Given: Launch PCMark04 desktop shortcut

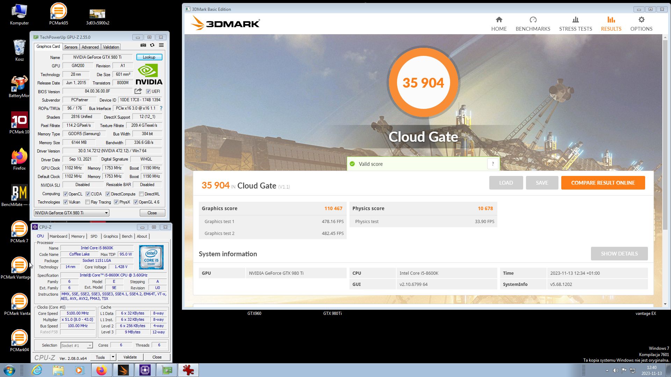Looking at the screenshot, I should point(19,341).
